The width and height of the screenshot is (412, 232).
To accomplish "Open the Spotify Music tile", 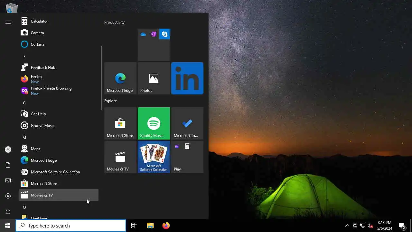I will tap(154, 123).
